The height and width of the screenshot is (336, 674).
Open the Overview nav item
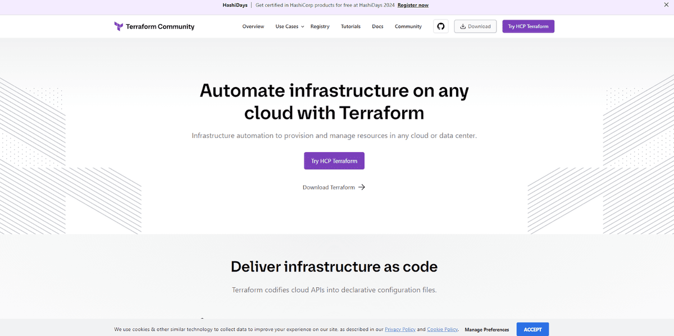click(253, 26)
